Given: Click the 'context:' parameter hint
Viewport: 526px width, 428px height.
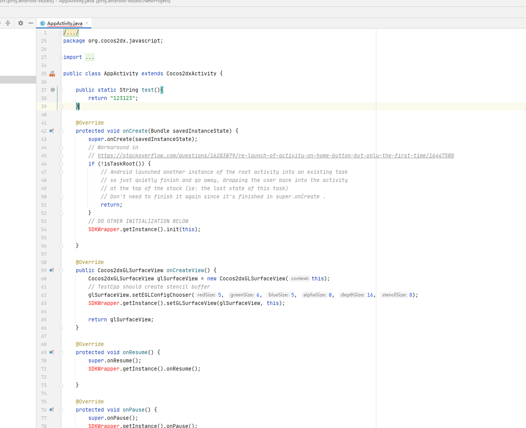Looking at the screenshot, I should coord(300,278).
